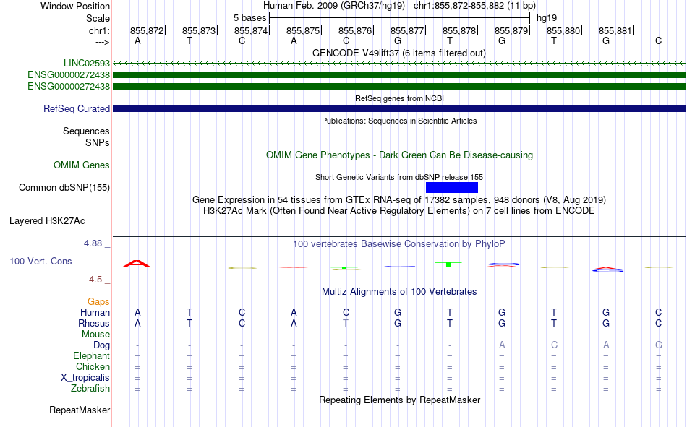Click H3K27Ac Mark track title text
The image size is (687, 427).
(399, 211)
